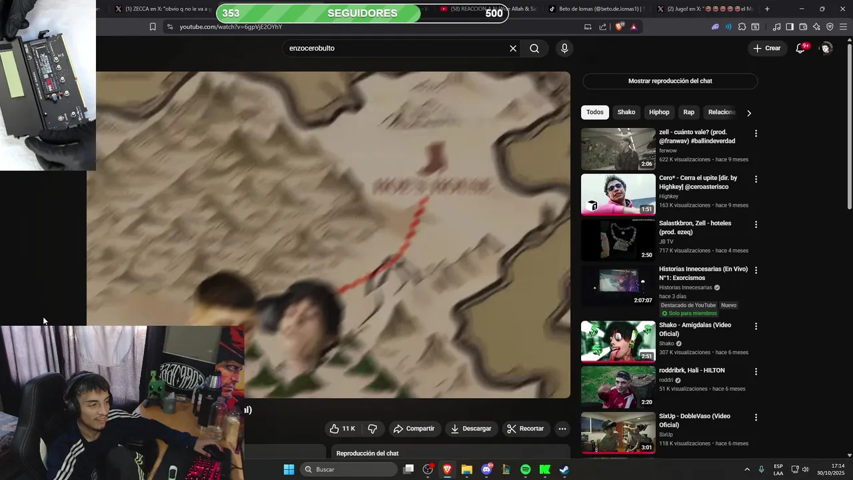Open options for SixUp - DobleVaso video
The width and height of the screenshot is (853, 480).
(x=756, y=417)
